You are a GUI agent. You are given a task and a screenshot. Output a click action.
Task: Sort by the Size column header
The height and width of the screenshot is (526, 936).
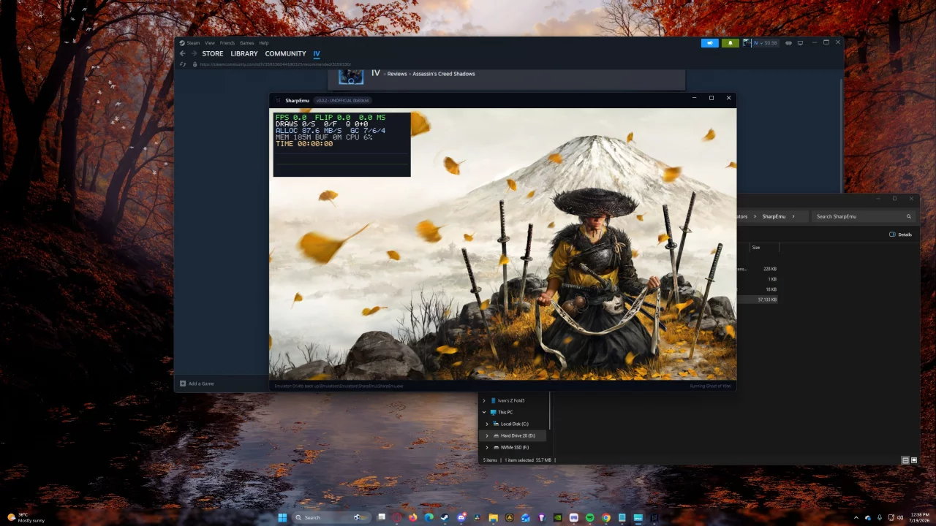coord(756,248)
